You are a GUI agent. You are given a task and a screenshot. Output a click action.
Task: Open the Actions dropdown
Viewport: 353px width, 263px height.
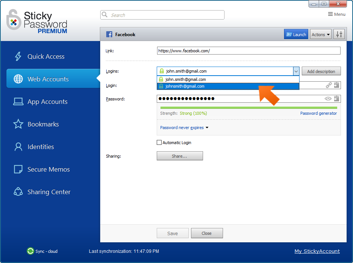321,34
